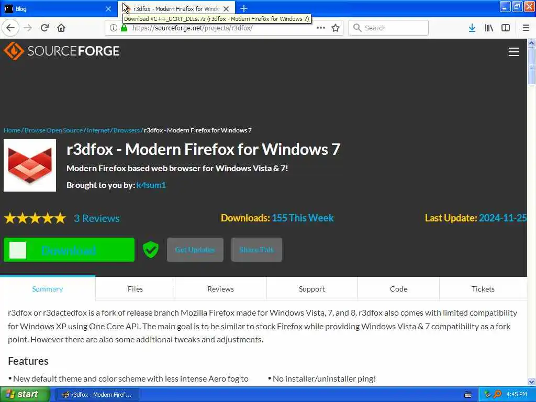The image size is (536, 402).
Task: Click the security shield tray icon
Action: (487, 395)
